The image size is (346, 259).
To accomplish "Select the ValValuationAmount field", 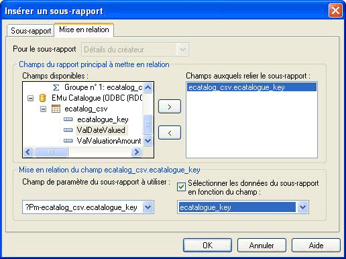I will coord(109,141).
